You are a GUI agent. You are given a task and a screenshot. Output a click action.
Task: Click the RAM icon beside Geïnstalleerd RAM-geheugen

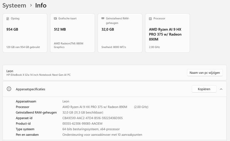(103, 18)
